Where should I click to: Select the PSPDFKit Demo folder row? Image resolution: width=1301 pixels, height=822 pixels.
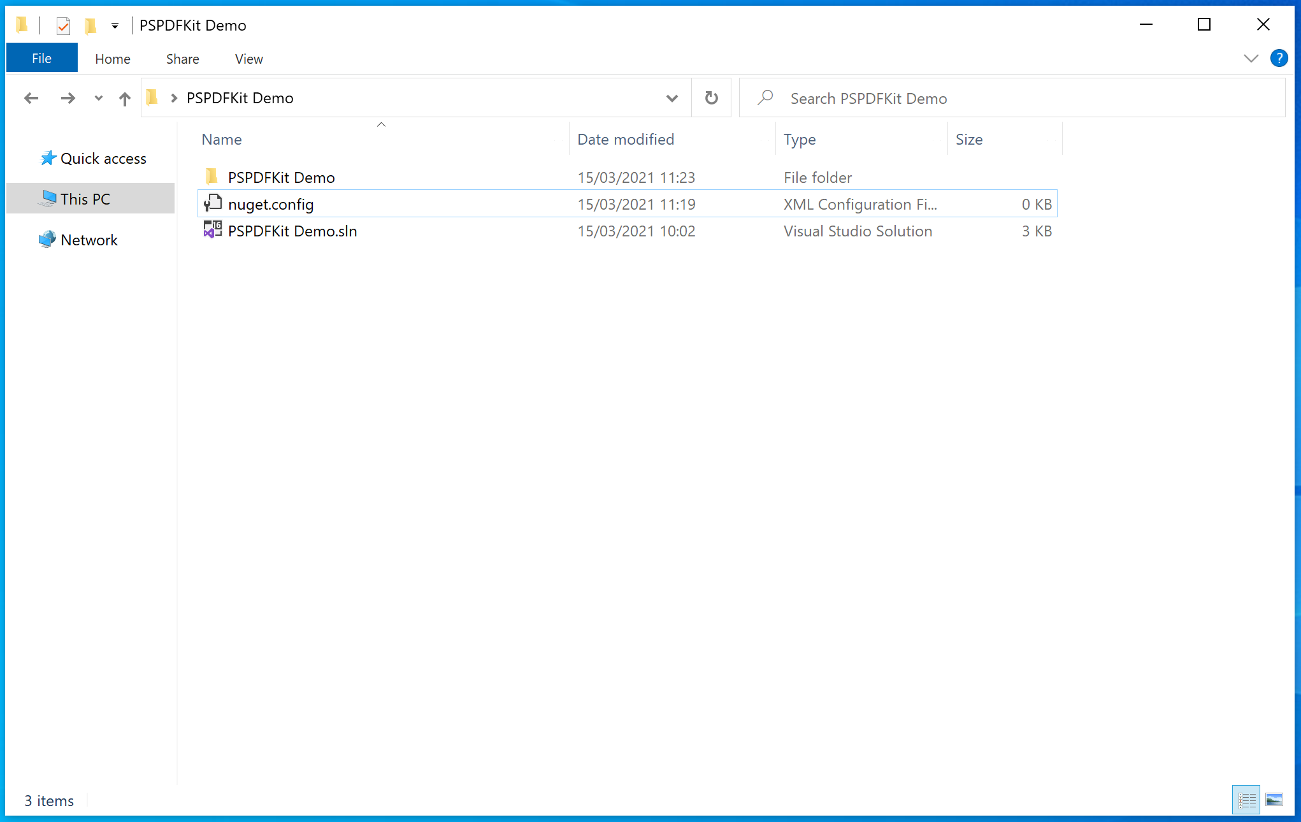628,177
